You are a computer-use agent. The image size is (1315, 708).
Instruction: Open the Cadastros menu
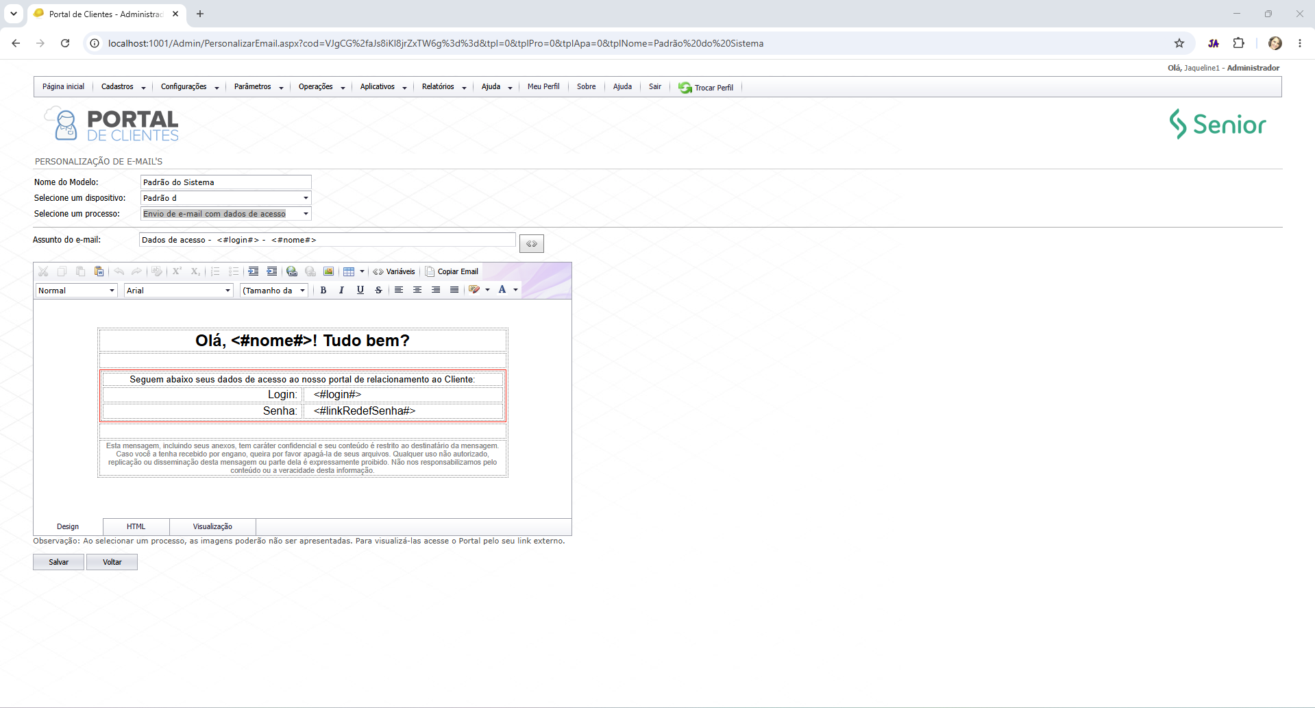(x=123, y=87)
